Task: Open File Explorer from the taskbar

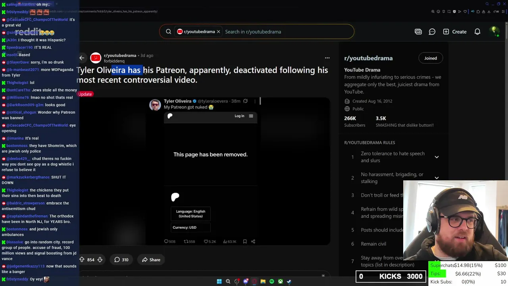Action: [263, 281]
